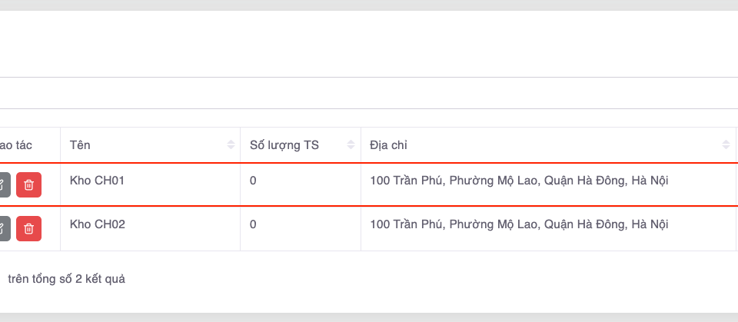738x322 pixels.
Task: Click the Số lượng TS header
Action: click(x=284, y=145)
